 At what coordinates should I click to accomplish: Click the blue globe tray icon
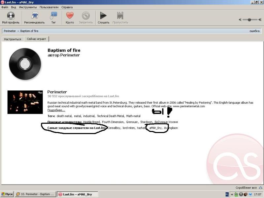pyautogui.click(x=250, y=194)
